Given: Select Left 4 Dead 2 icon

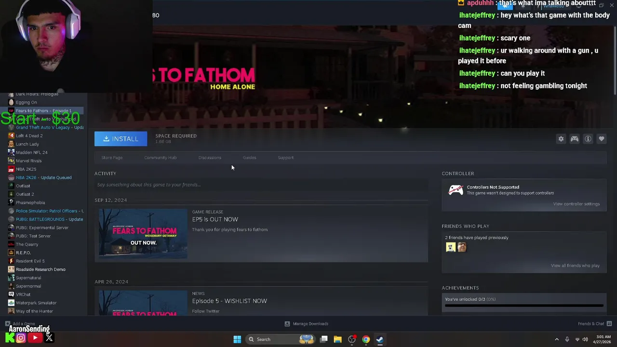Looking at the screenshot, I should coord(11,136).
